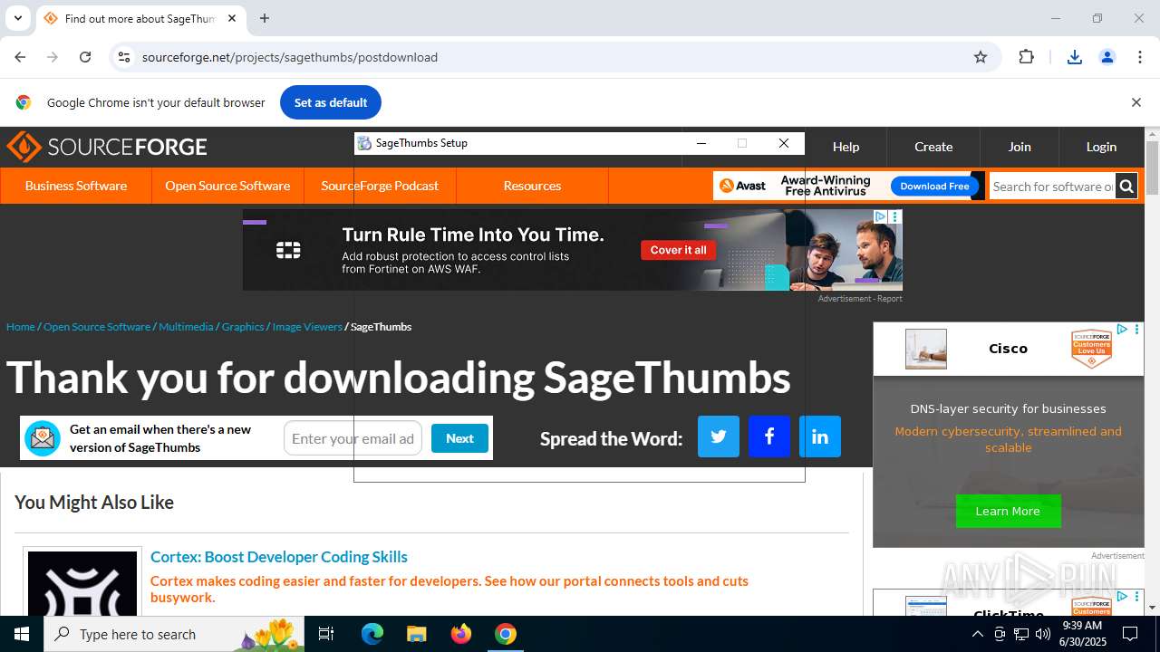1160x652 pixels.
Task: Open Cortex: Boost Developer Coding Skills link
Action: (279, 557)
